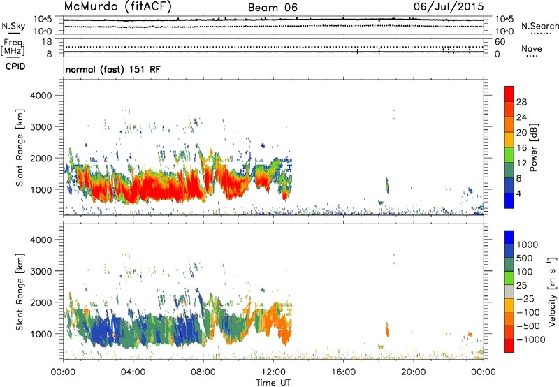Image resolution: width=559 pixels, height=387 pixels.
Task: Click the "500" tick on the Velocity colorbar
Action: (x=525, y=258)
